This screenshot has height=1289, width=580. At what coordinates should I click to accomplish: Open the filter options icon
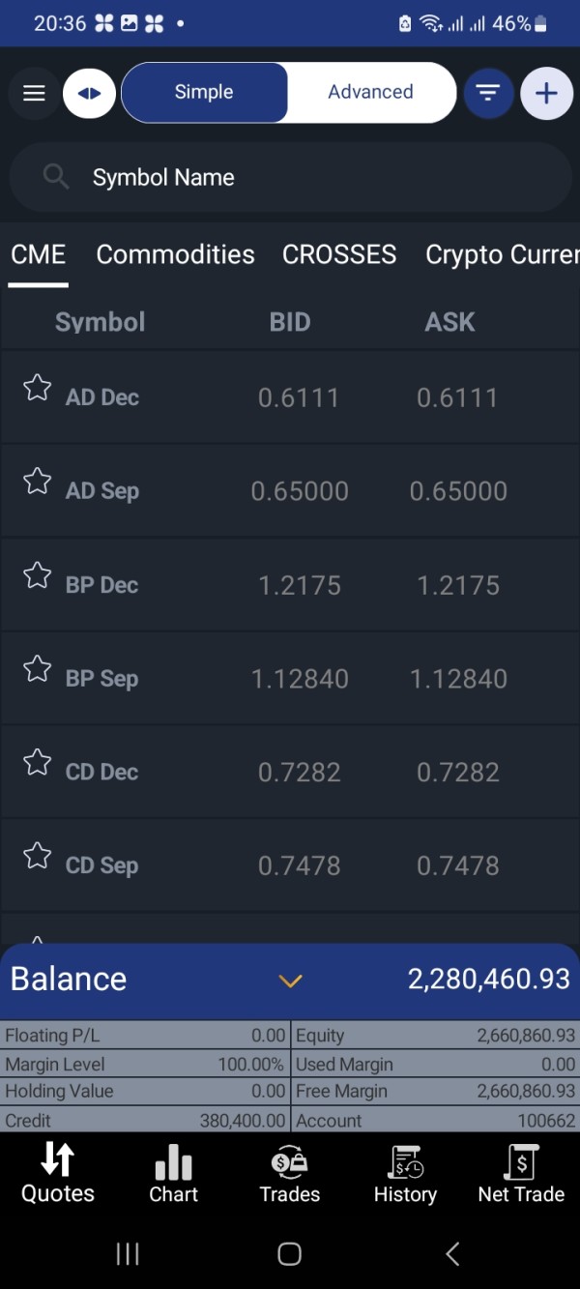click(488, 93)
